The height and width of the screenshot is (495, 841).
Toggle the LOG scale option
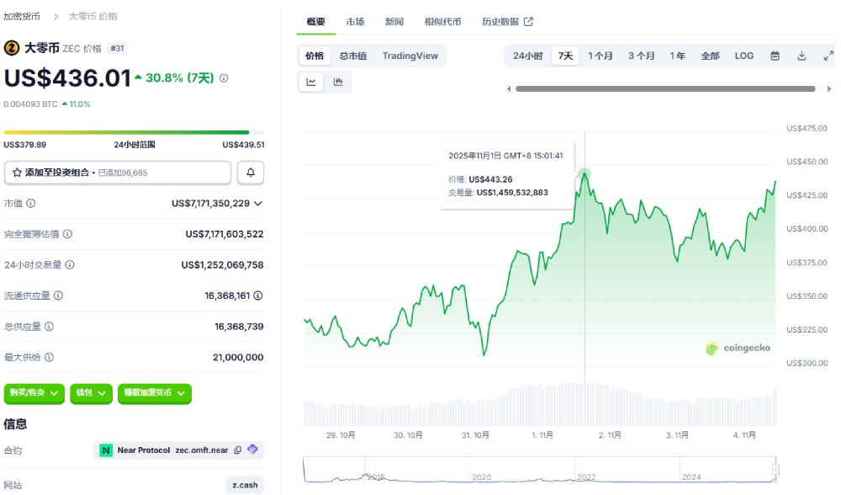[744, 56]
